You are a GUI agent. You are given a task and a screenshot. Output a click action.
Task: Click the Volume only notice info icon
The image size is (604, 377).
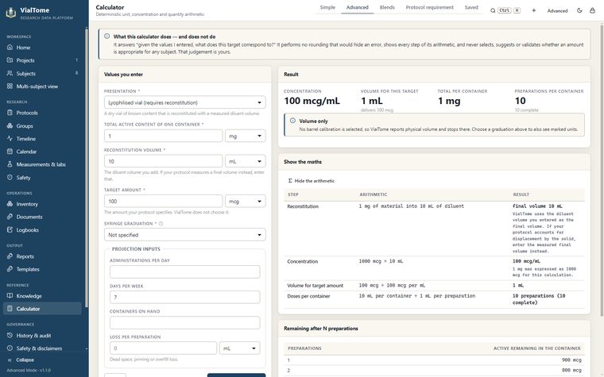pyautogui.click(x=292, y=121)
